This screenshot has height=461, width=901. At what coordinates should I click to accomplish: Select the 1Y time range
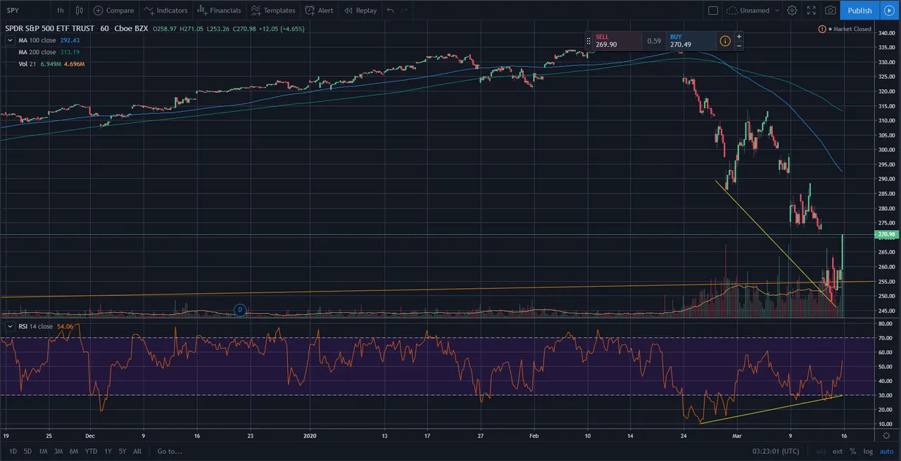coord(108,451)
